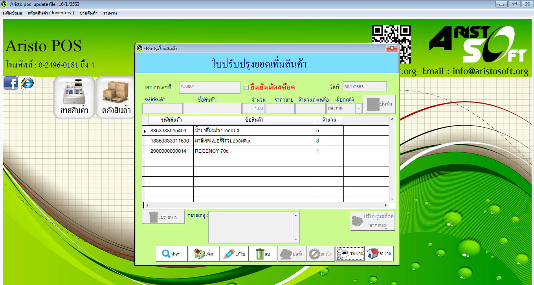Open the สต๊อคสินค้า (Inventory) menu
The width and height of the screenshot is (534, 285).
pyautogui.click(x=51, y=13)
